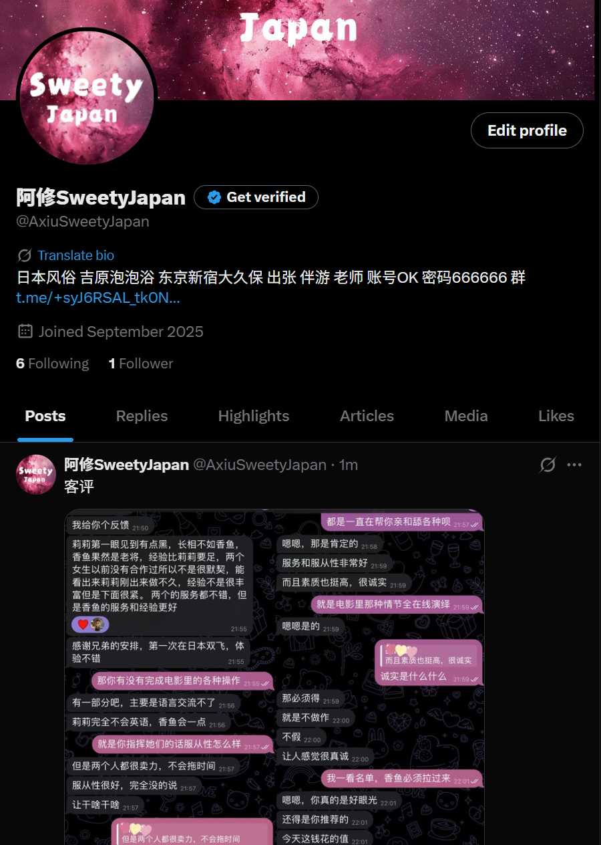Select the Posts tab
Image resolution: width=601 pixels, height=845 pixels.
click(45, 416)
